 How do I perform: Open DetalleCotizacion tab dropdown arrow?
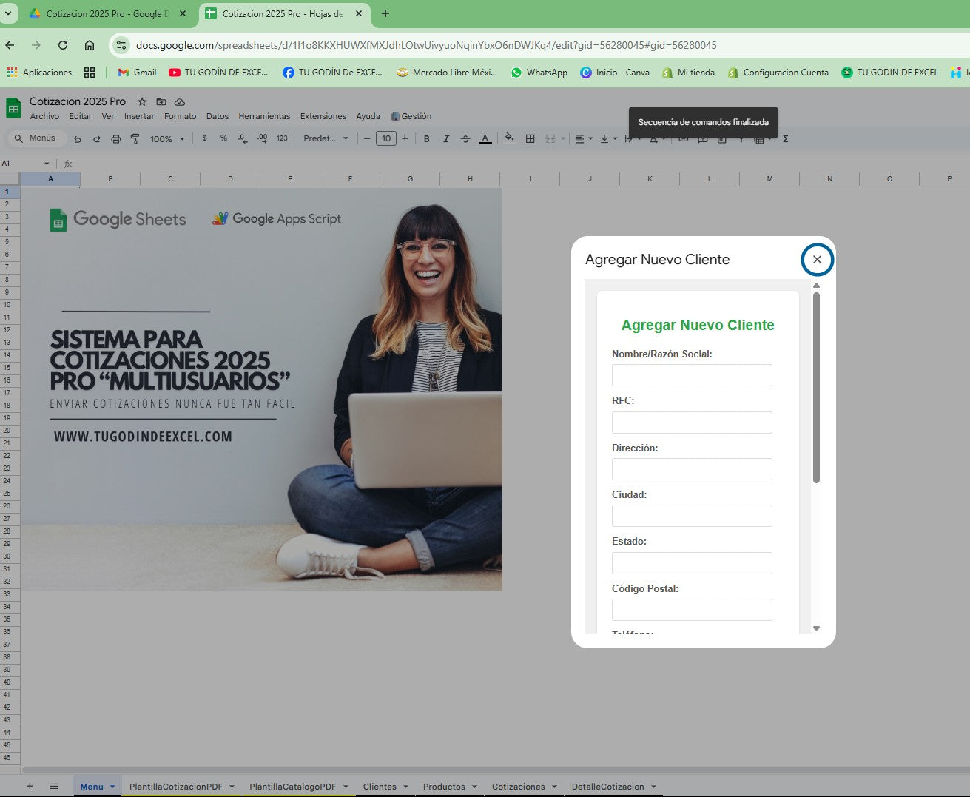(x=653, y=787)
